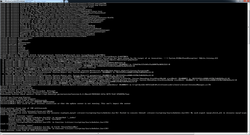Click the vertical scrollbar down arrow

[249, 131]
